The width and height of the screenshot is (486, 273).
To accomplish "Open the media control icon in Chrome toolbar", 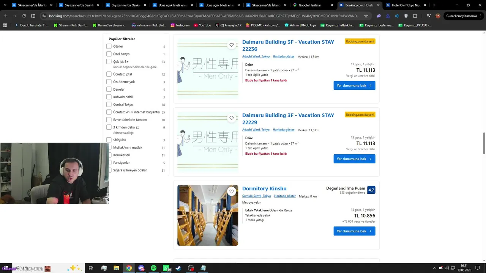I will point(429,16).
